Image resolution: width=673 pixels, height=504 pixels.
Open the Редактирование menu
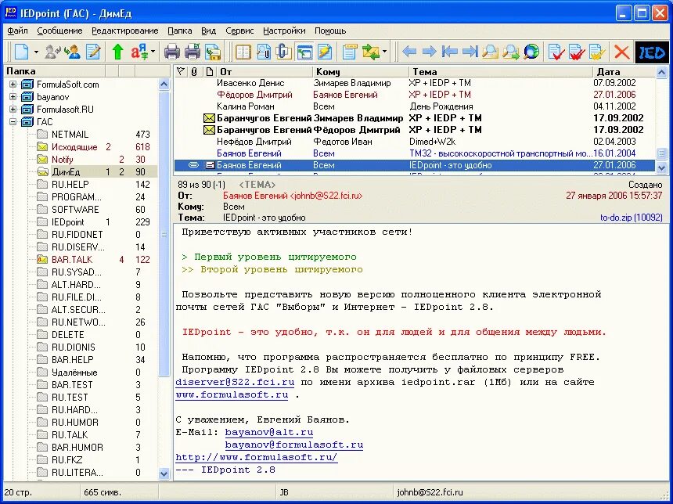[125, 31]
